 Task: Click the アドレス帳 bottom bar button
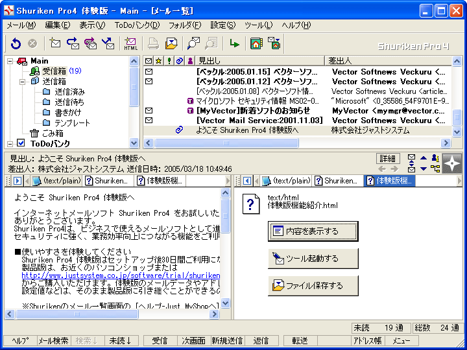(x=368, y=340)
